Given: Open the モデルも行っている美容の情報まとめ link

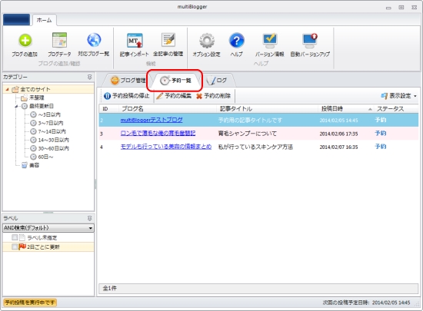Looking at the screenshot, I should [166, 147].
